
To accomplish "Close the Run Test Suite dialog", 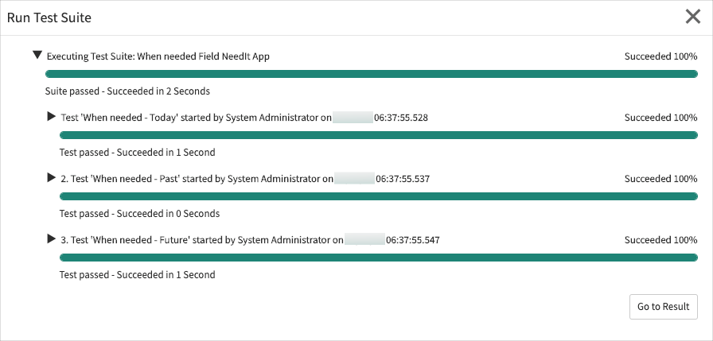I will click(693, 17).
